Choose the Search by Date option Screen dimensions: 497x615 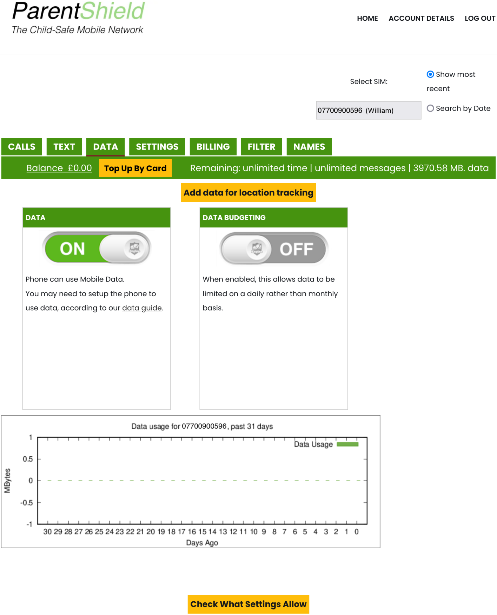430,108
